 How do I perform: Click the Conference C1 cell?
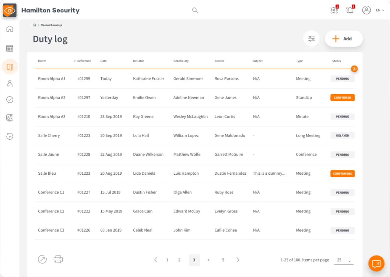tap(51, 192)
